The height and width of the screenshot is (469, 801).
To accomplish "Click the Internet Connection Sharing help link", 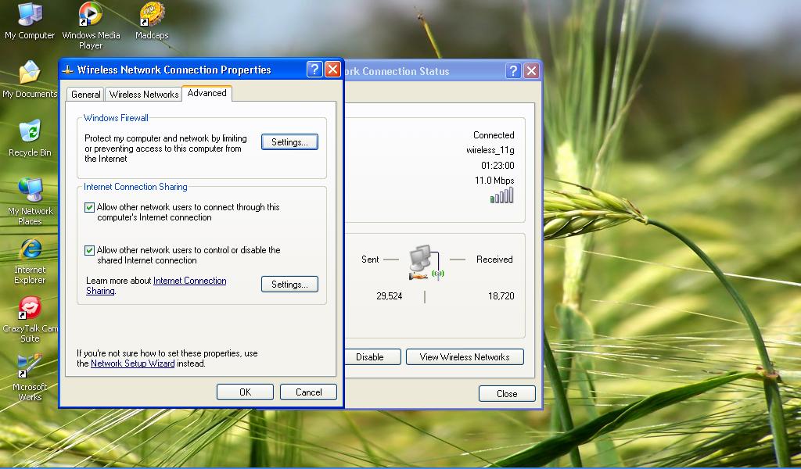I will coord(156,286).
